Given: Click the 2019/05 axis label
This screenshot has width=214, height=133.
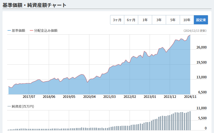Looking at the screenshot, I should [69, 97].
